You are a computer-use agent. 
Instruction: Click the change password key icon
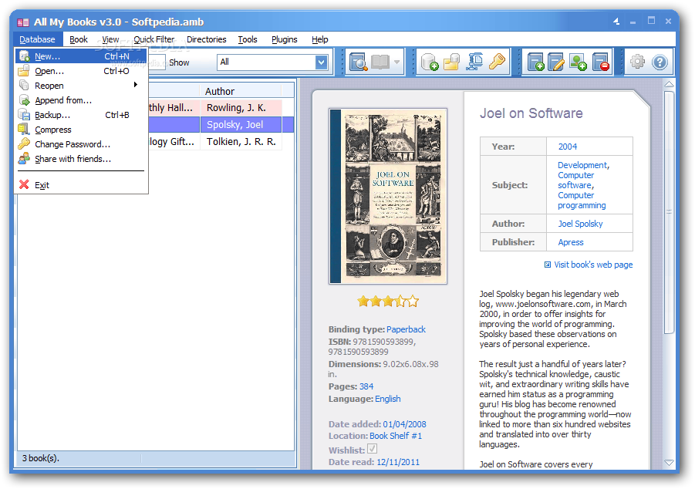497,62
